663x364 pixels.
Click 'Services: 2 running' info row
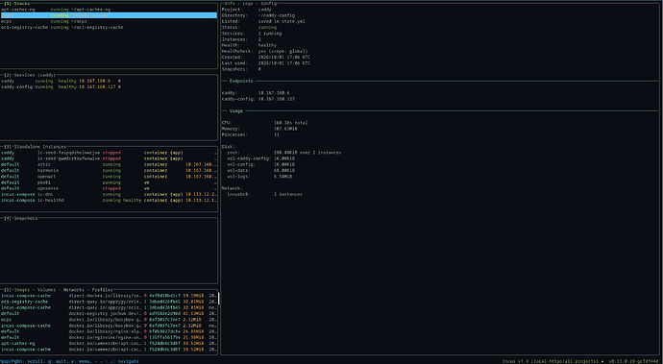[252, 33]
